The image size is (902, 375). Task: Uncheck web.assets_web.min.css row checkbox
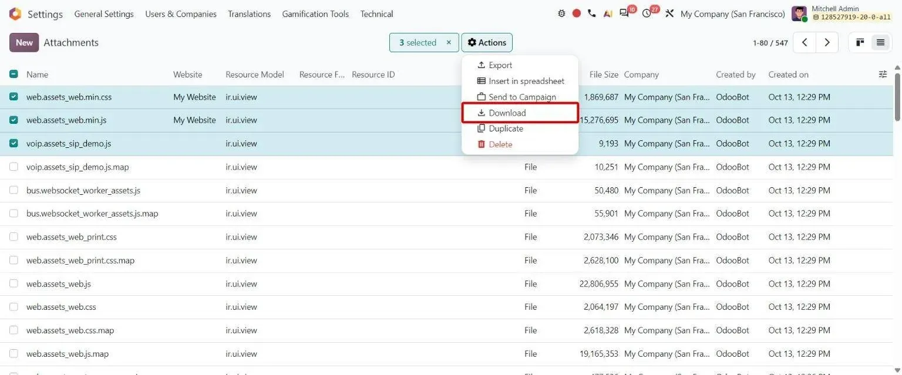(x=14, y=97)
